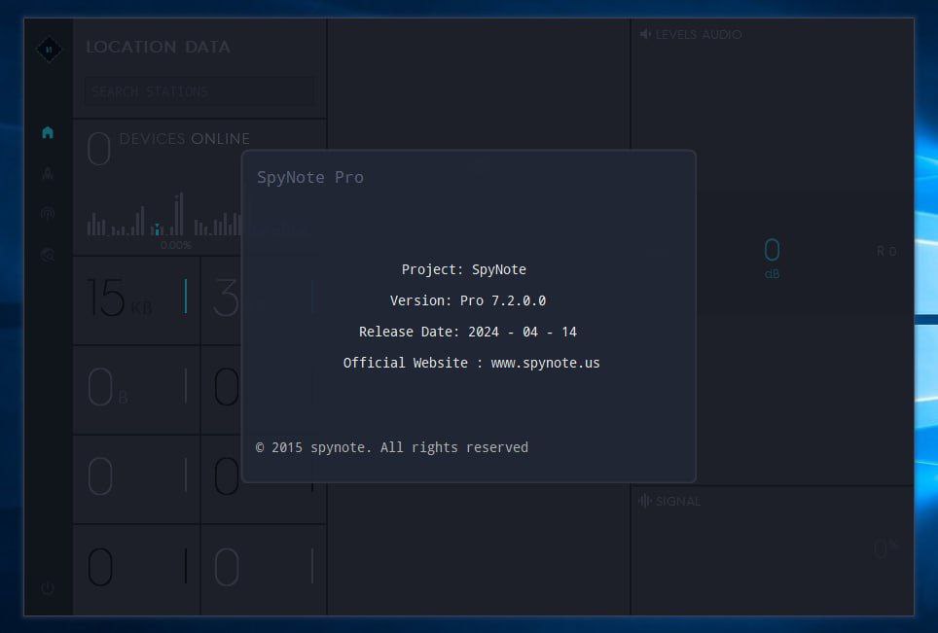Click the Version: Pro 7.2.0.0 line
This screenshot has width=938, height=633.
468,300
